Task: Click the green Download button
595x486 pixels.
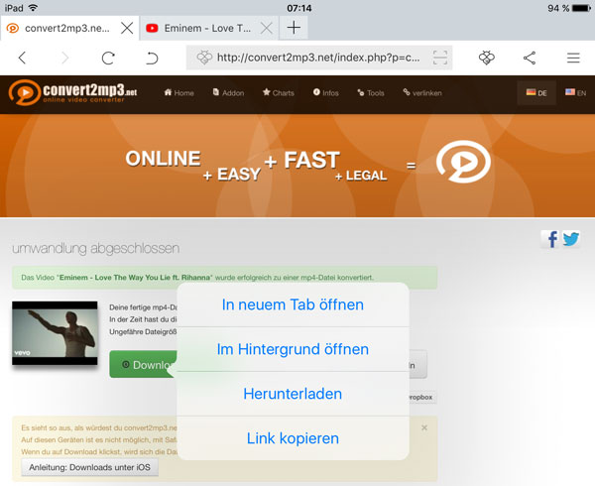Action: (x=144, y=365)
